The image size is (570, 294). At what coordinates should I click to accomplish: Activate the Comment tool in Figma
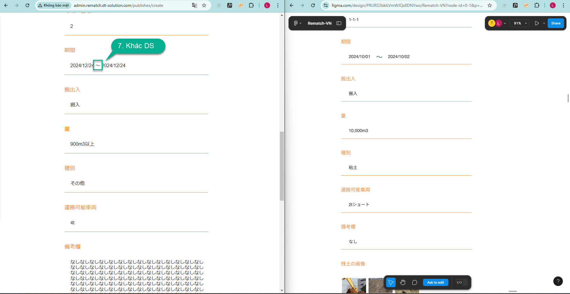pos(414,282)
